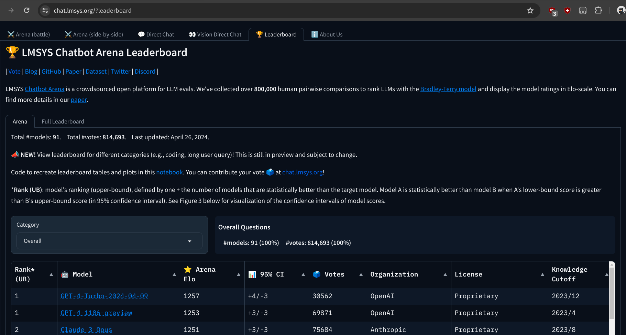
Task: Follow the chat.lmsys.org link in the text
Action: (303, 172)
